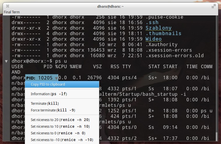Image resolution: width=221 pixels, height=144 pixels.
Task: Click the TIME column header
Action: (x=192, y=66)
